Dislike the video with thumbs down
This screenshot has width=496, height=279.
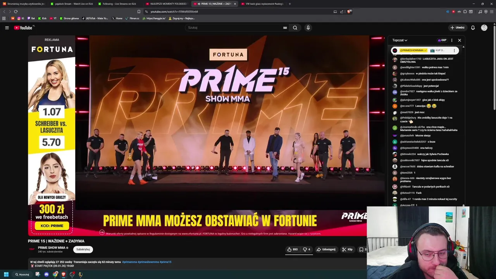[x=306, y=250]
